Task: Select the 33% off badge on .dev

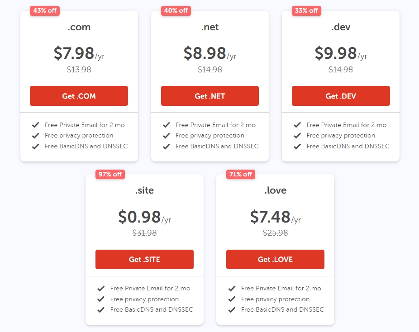Action: point(306,11)
